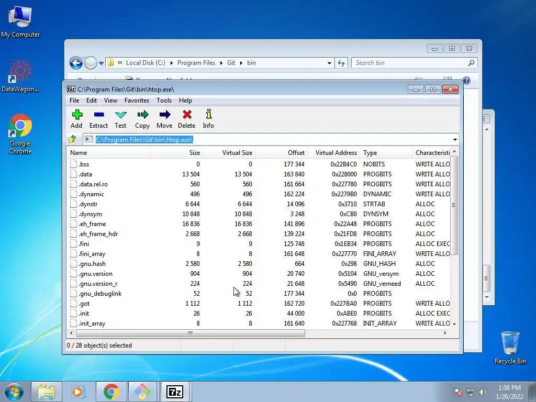This screenshot has height=402, width=536.
Task: Click Program Files in Explorer breadcrumb
Action: coord(196,63)
